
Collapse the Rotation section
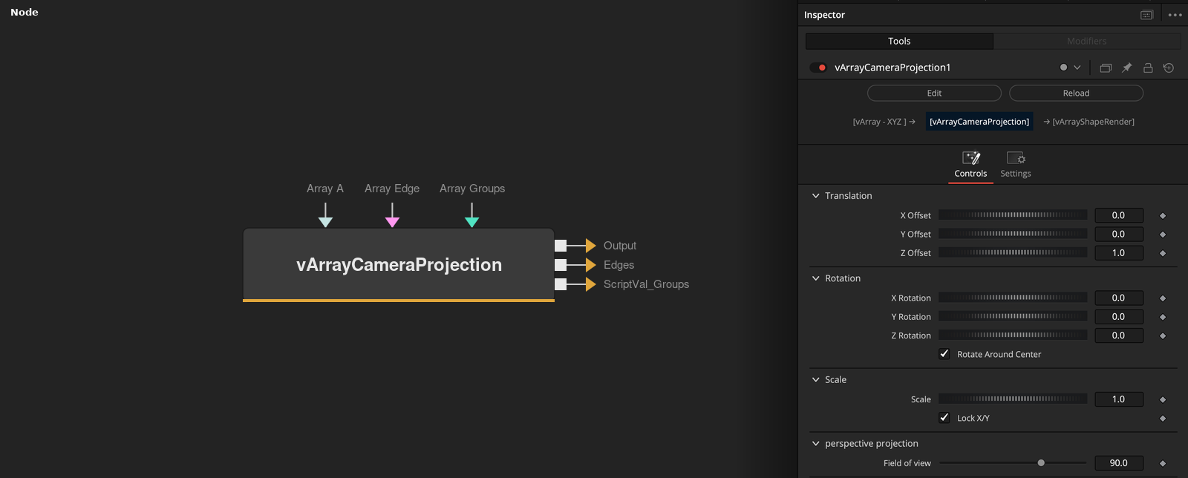pos(816,278)
